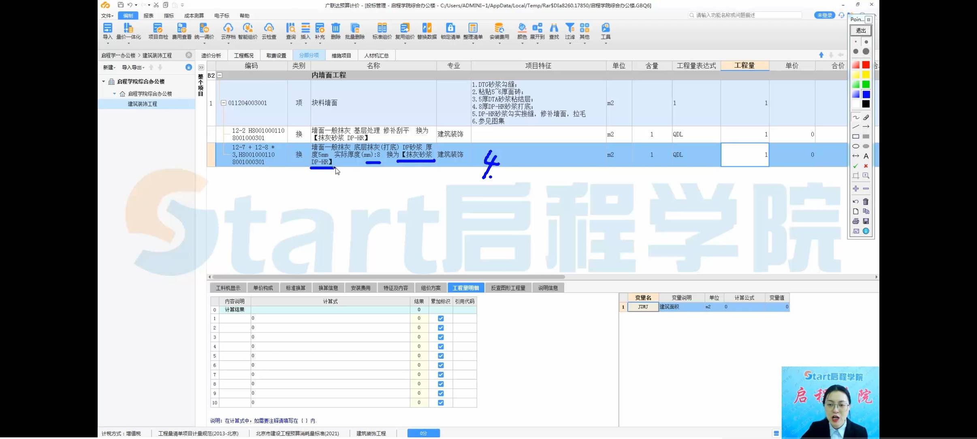This screenshot has width=977, height=439.
Task: Click the floppy save icon in Pointer panel
Action: pyautogui.click(x=866, y=221)
